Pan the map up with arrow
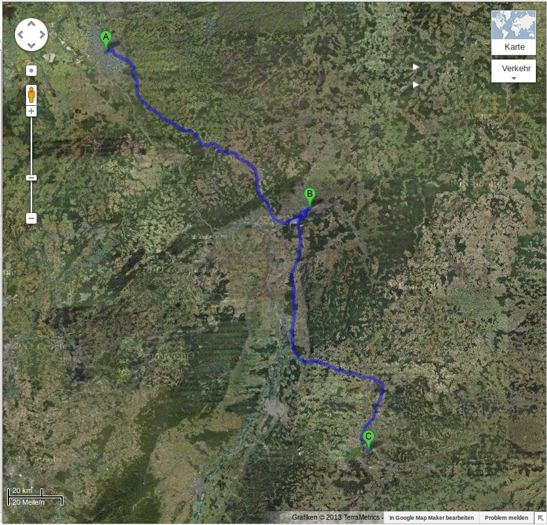Screen dimensions: 547x525 [x=31, y=24]
